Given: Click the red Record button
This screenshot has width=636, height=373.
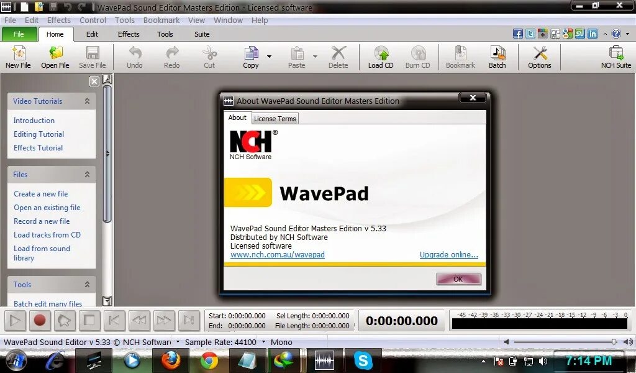Looking at the screenshot, I should [x=39, y=321].
